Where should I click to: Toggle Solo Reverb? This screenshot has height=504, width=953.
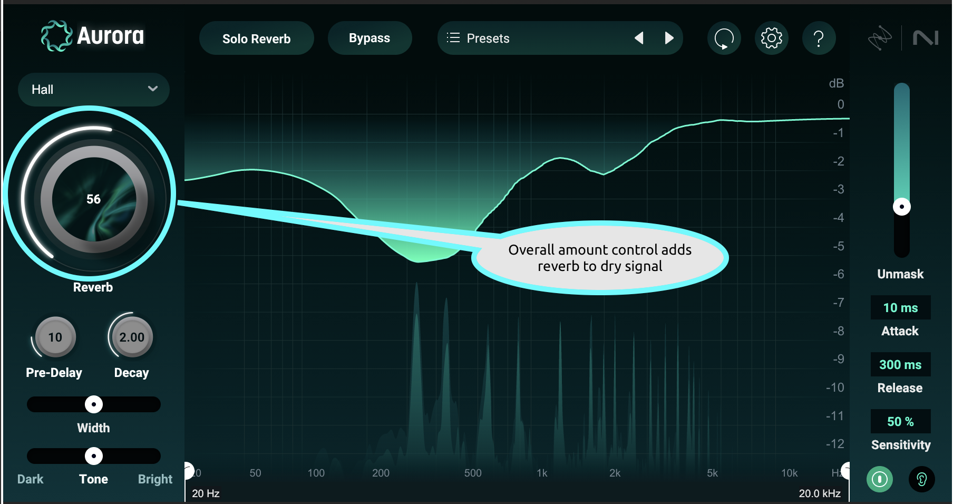point(257,38)
